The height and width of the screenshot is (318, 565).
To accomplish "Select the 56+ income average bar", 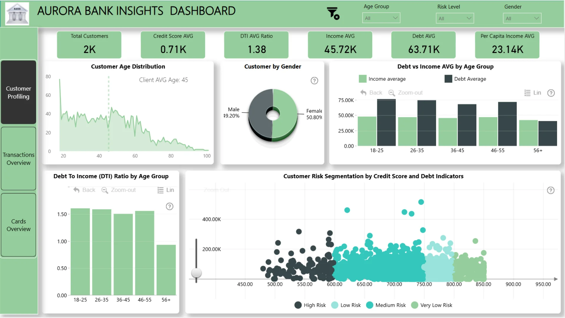I will point(529,133).
